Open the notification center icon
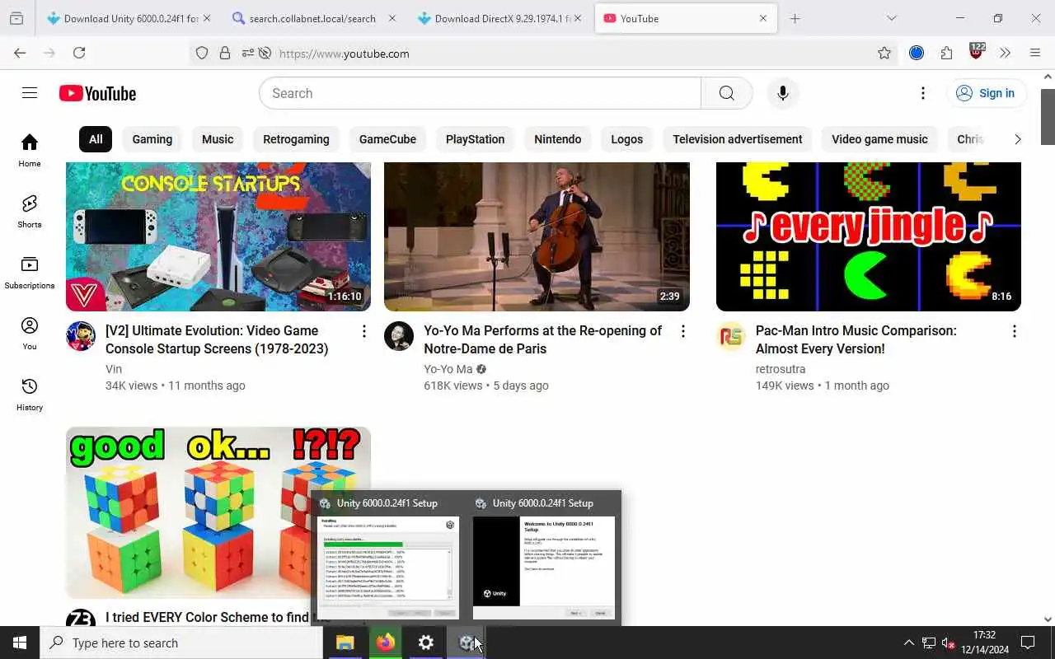The height and width of the screenshot is (659, 1055). click(1028, 643)
